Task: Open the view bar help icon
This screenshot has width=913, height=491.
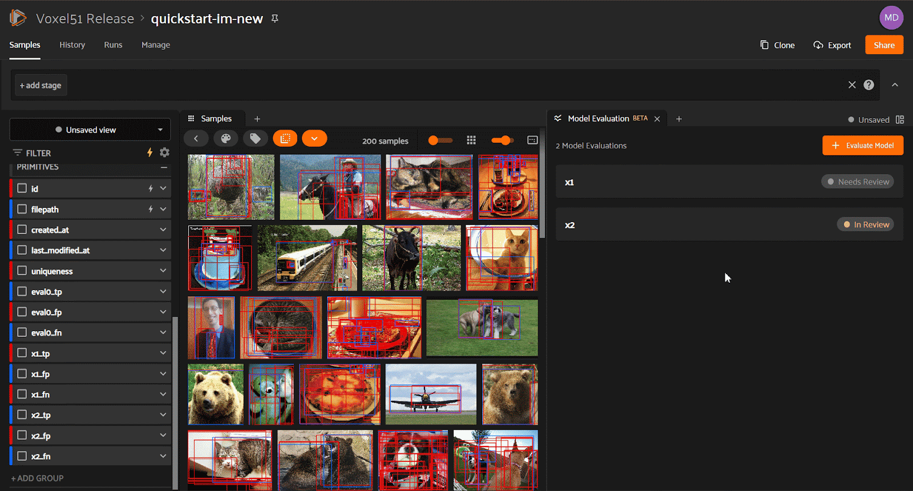Action: pyautogui.click(x=868, y=85)
